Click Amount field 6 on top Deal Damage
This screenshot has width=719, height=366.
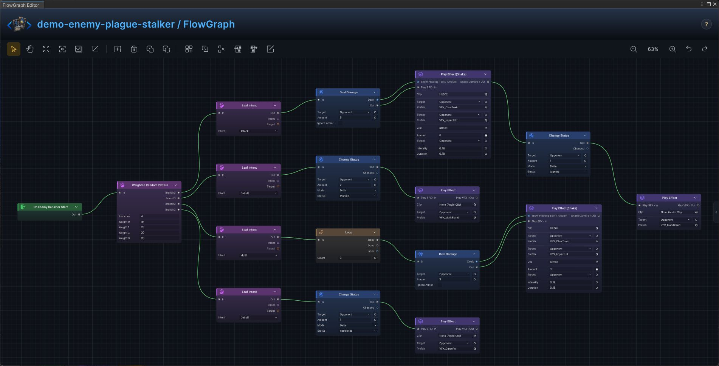tap(355, 118)
